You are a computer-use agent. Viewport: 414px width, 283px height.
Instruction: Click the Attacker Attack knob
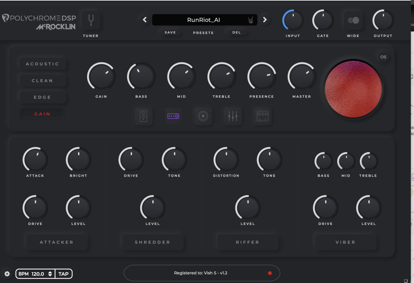pos(35,160)
